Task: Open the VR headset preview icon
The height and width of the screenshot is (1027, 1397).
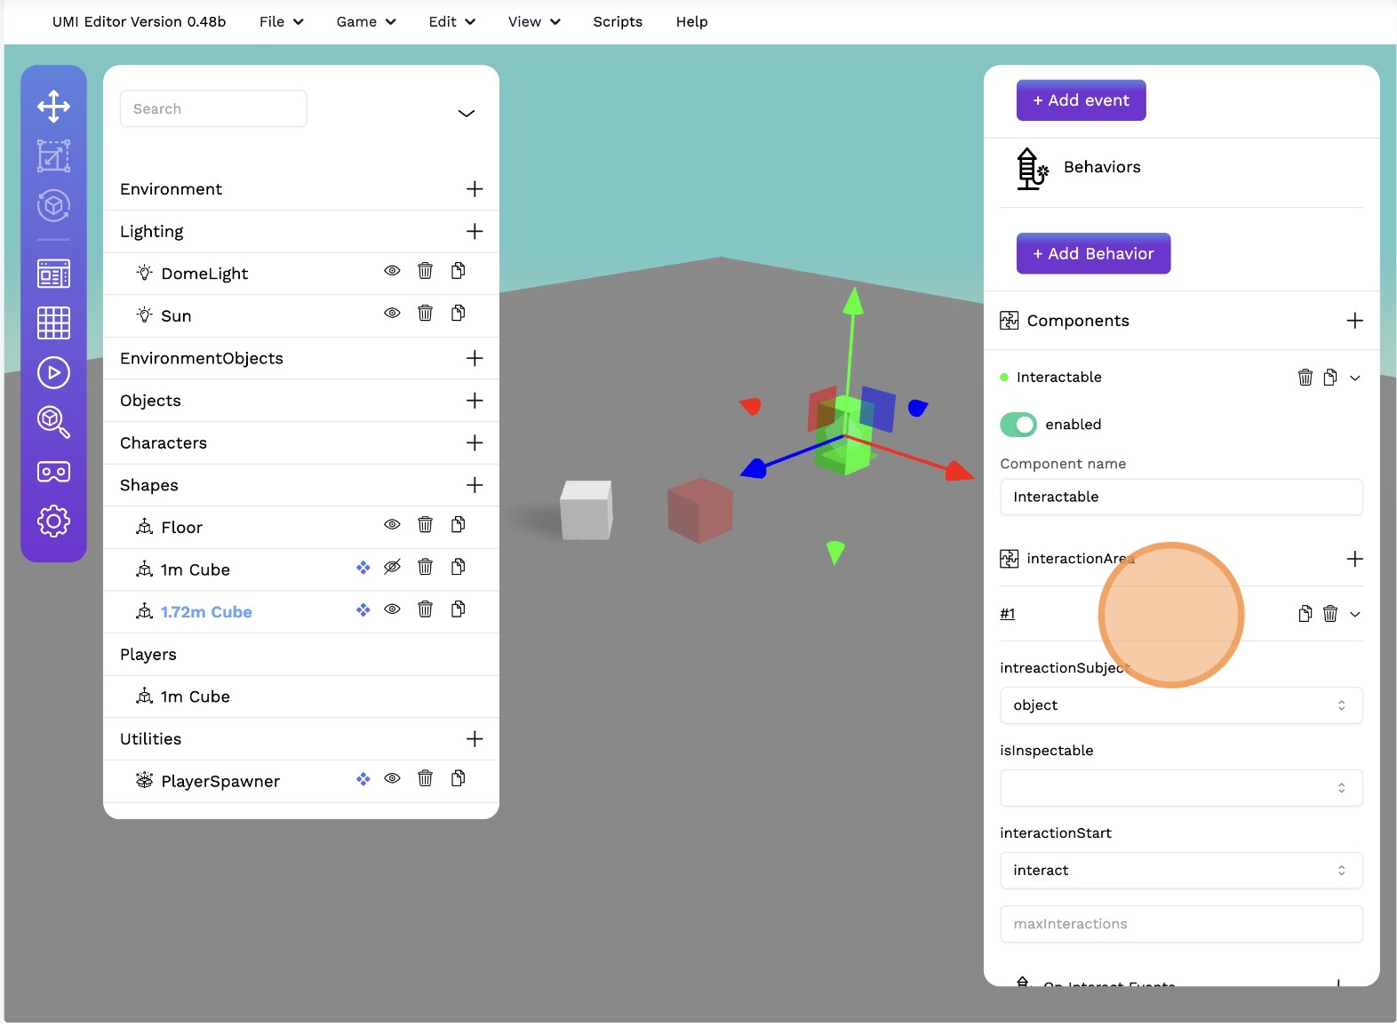Action: (53, 472)
